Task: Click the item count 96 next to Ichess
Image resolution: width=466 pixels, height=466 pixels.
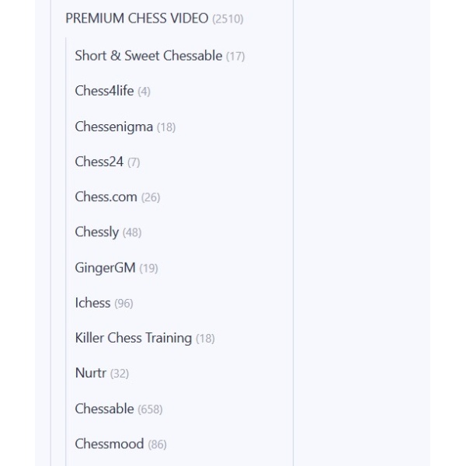Action: point(123,304)
